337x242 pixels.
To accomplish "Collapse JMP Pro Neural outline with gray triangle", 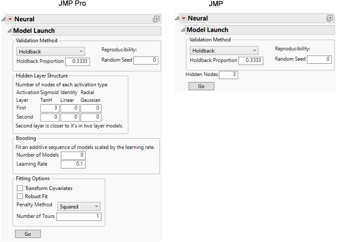I will point(4,19).
